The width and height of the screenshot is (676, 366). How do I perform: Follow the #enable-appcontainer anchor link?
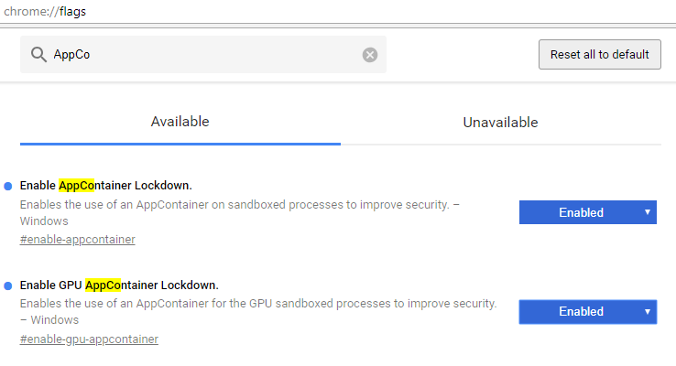coord(77,240)
